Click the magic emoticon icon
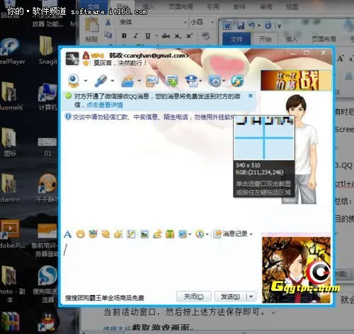Image resolution: width=354 pixels, height=334 pixels. pos(93,234)
